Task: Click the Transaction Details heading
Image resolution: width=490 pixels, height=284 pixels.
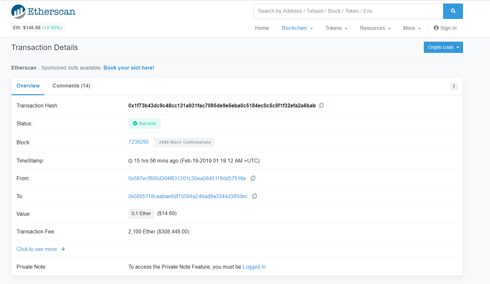Action: tap(45, 47)
